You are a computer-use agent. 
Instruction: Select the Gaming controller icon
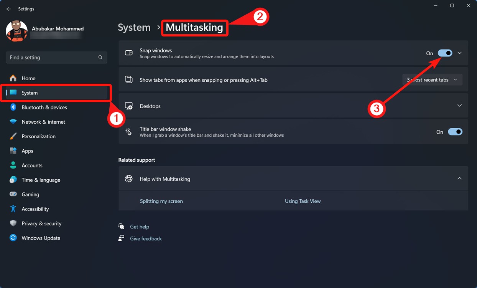[x=13, y=194]
